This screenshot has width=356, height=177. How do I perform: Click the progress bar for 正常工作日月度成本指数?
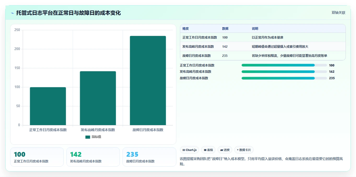284,65
